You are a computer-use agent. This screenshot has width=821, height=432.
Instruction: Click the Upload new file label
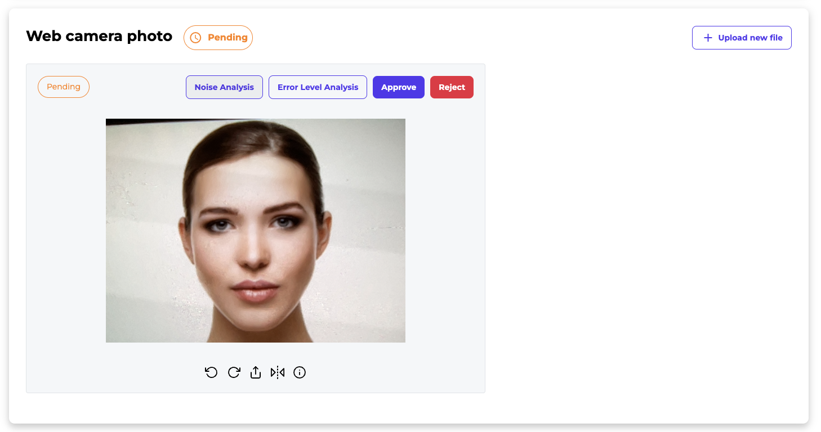coord(750,38)
